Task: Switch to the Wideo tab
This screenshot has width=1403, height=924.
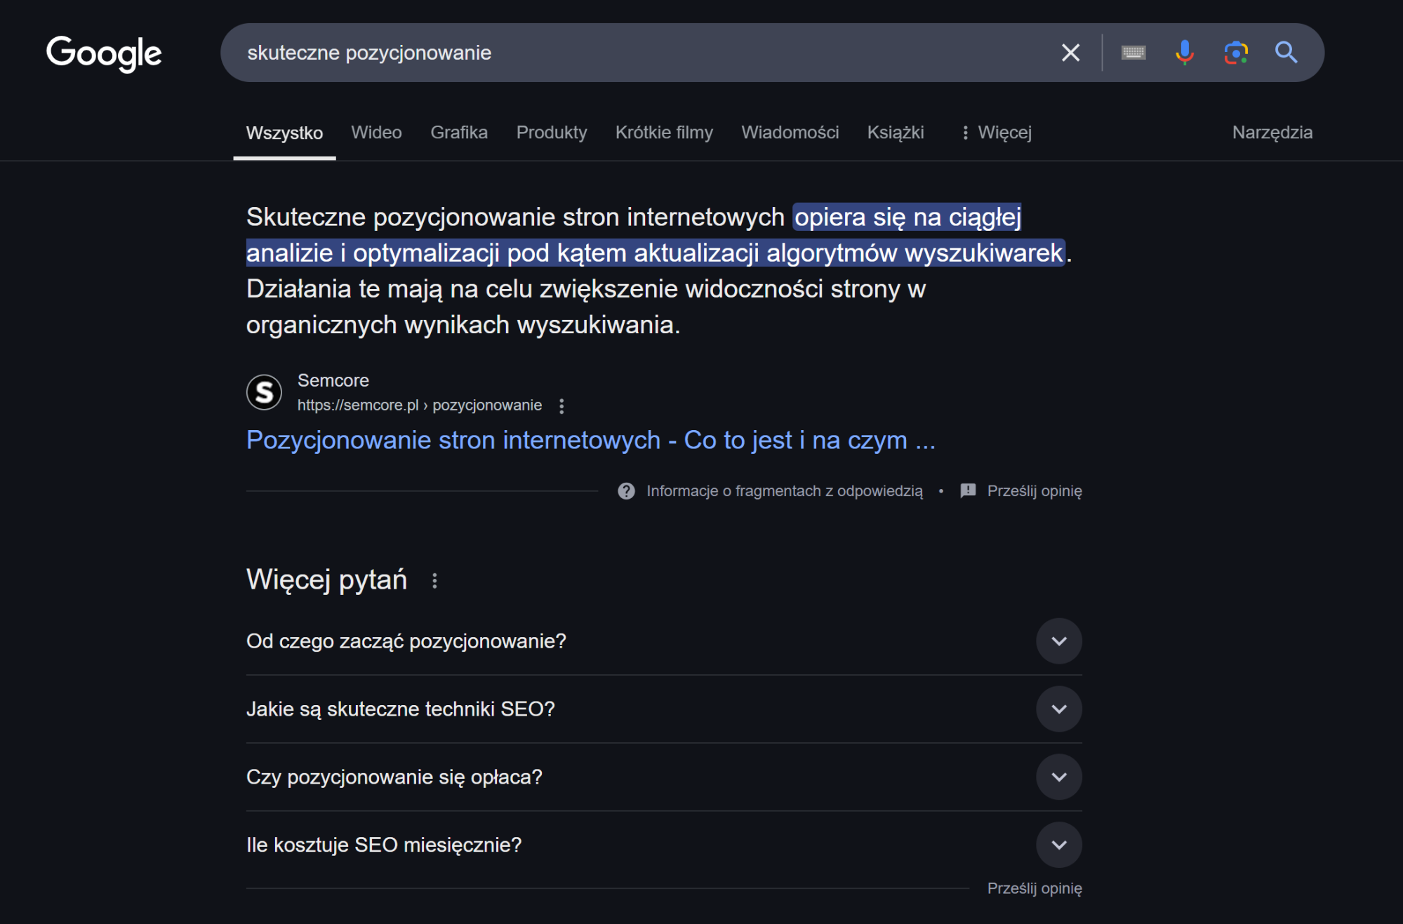Action: point(376,133)
